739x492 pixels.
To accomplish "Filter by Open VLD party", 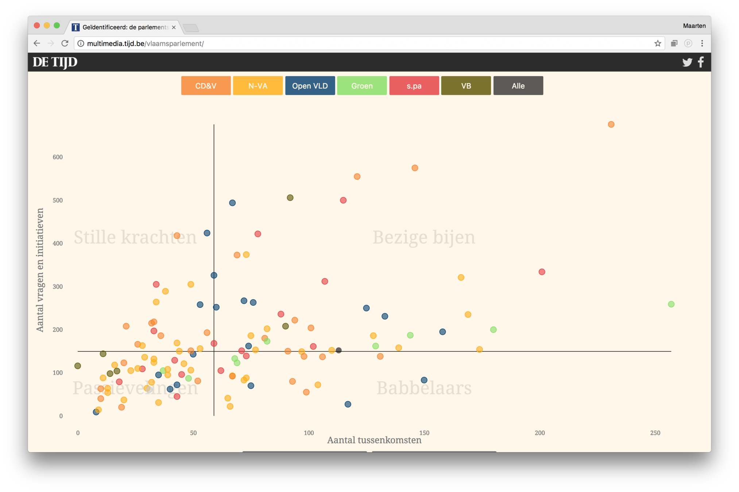I will pyautogui.click(x=310, y=86).
